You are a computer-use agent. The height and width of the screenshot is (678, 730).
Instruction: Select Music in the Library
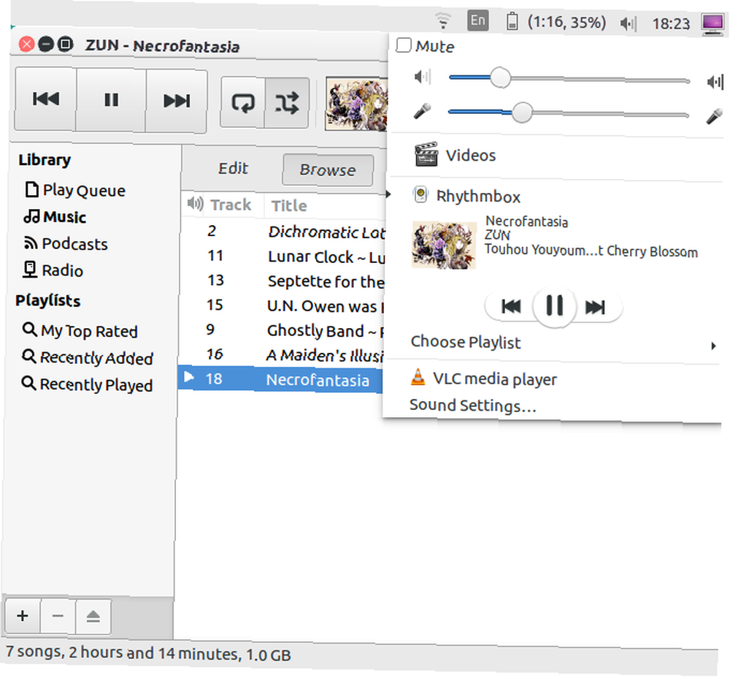(x=55, y=217)
